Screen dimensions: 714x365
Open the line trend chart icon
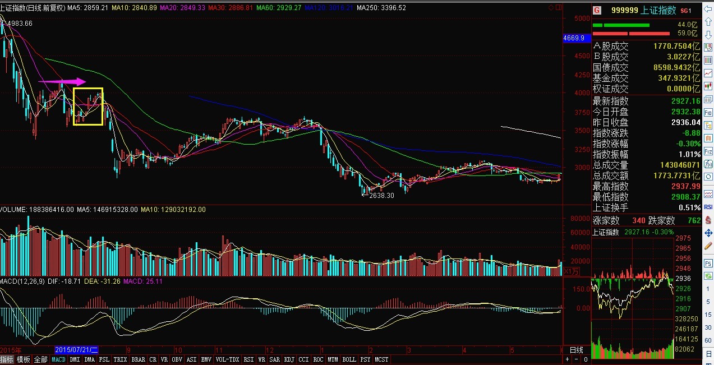click(x=709, y=73)
